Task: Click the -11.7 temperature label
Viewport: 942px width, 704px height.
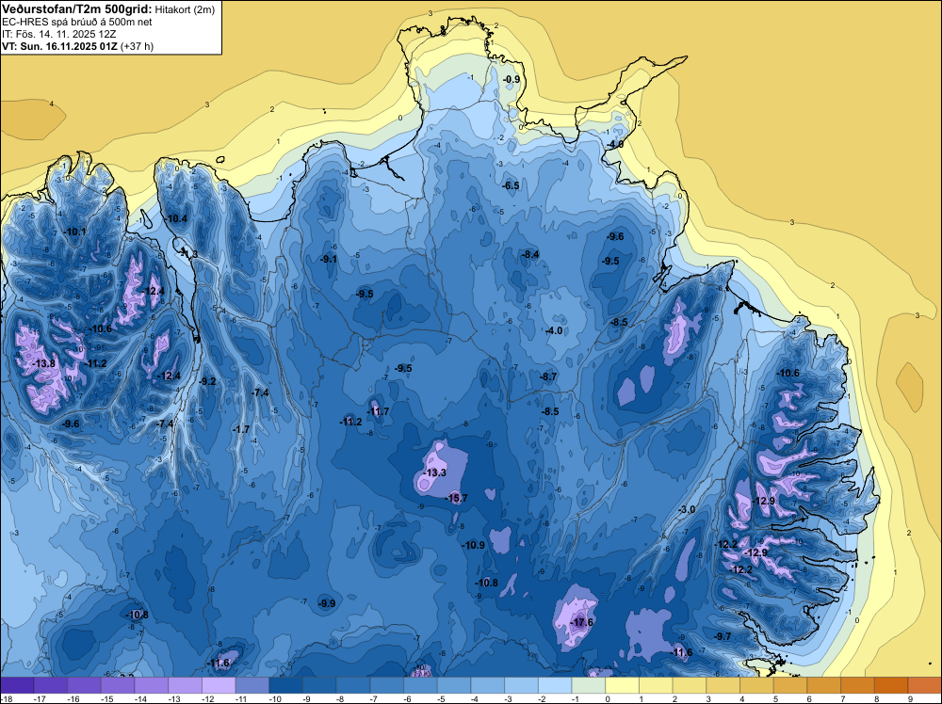Action: [x=378, y=411]
